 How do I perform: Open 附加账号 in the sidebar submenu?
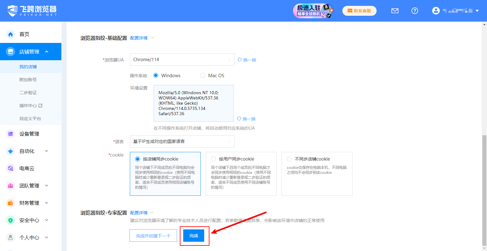(28, 80)
